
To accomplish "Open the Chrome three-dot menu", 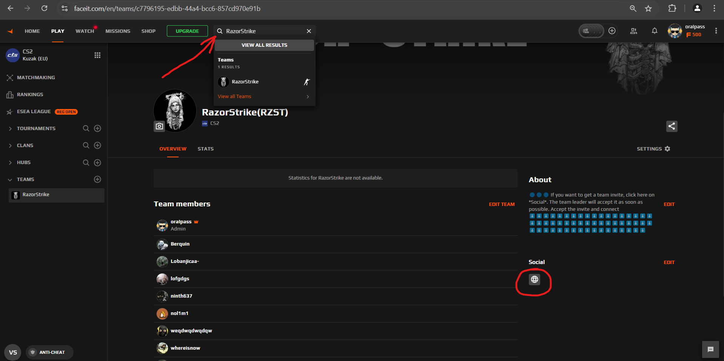I will pyautogui.click(x=714, y=8).
